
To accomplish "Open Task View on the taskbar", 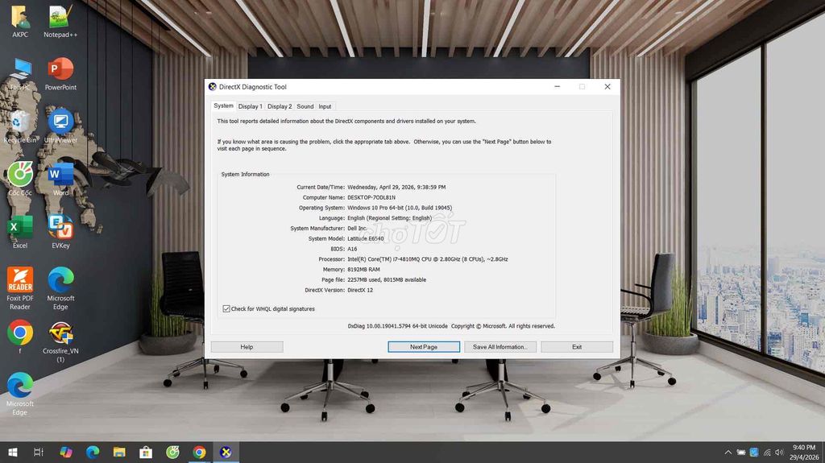I will click(x=39, y=452).
